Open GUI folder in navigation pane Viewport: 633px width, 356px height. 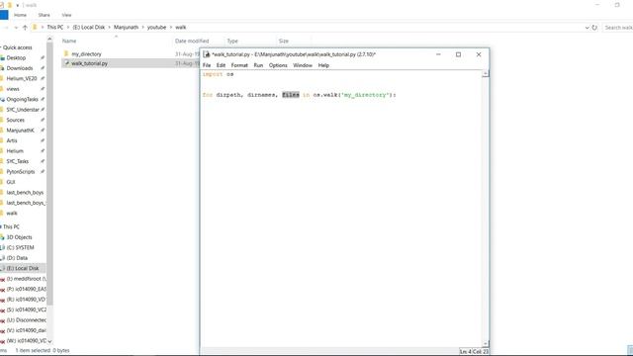(x=11, y=182)
